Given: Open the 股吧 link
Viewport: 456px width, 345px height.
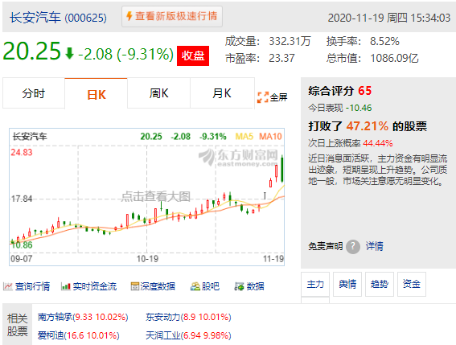Looking at the screenshot, I should pos(211,286).
